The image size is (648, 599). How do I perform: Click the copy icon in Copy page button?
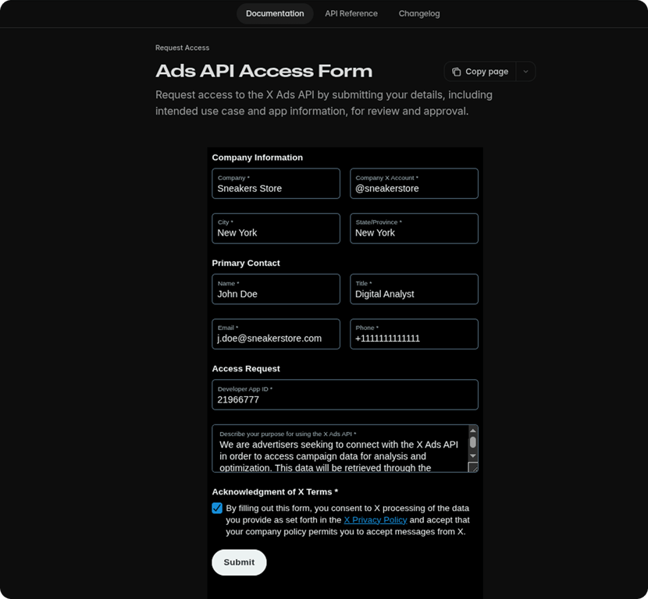(456, 72)
